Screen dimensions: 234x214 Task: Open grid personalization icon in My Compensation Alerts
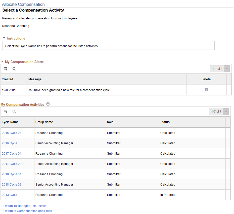click(x=6, y=68)
